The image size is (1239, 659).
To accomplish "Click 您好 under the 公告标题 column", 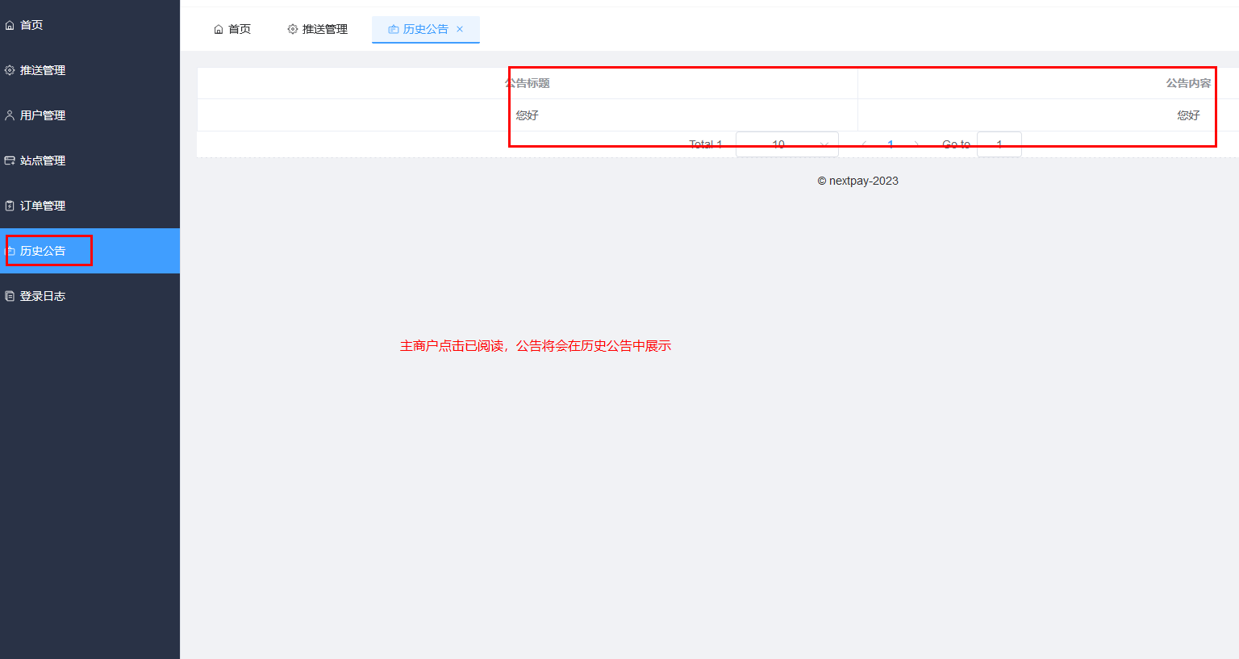I will tap(528, 115).
